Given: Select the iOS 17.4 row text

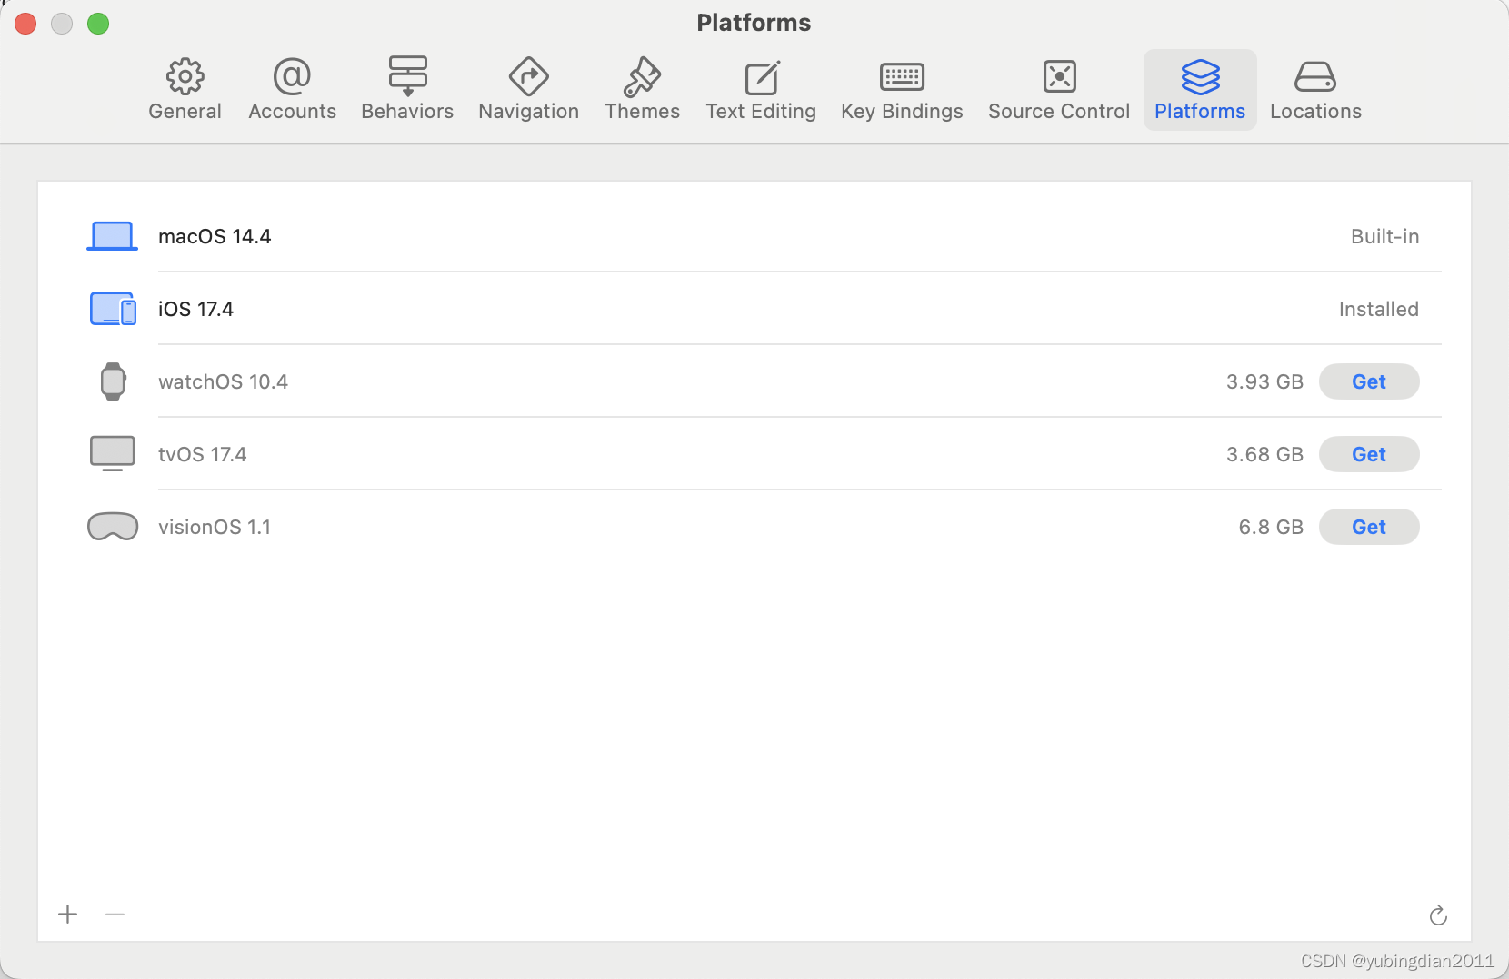Looking at the screenshot, I should [195, 309].
